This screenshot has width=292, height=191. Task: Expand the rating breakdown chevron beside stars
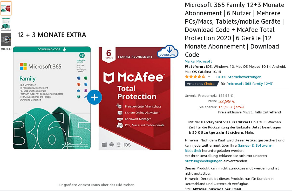(x=209, y=77)
